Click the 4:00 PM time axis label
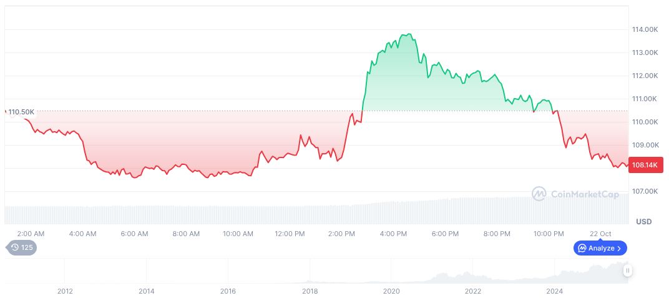669x298 pixels. point(394,234)
